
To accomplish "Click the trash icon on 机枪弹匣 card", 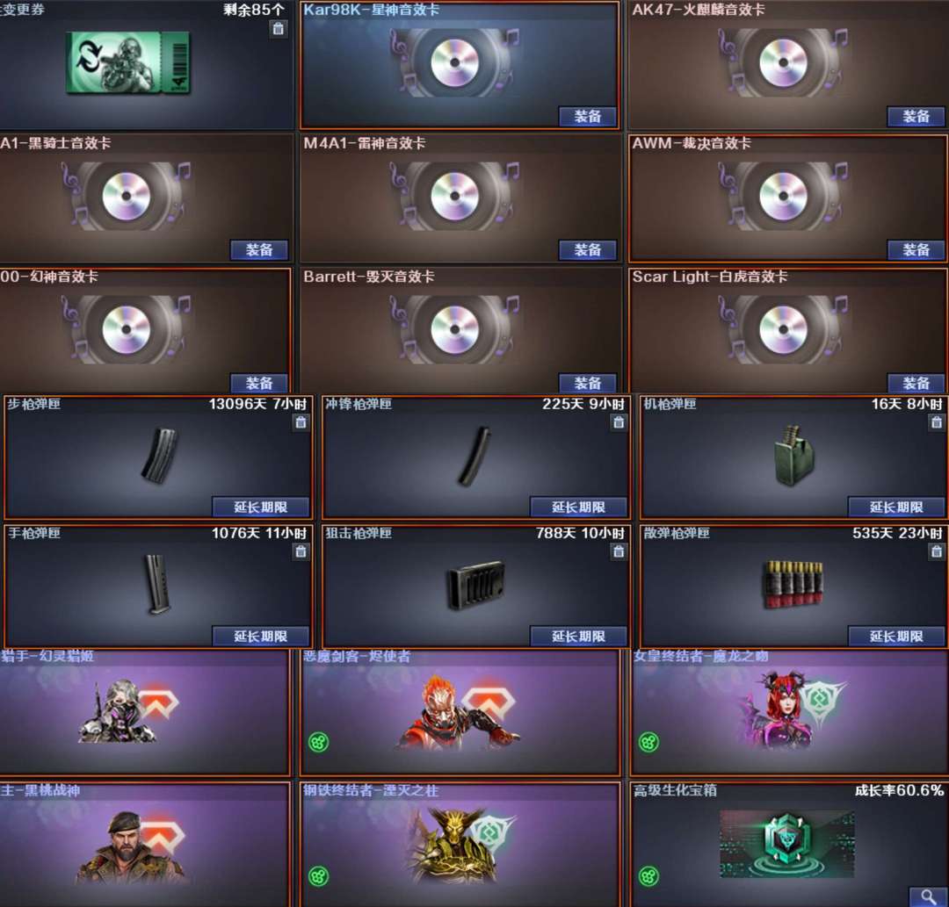I will pos(937,422).
